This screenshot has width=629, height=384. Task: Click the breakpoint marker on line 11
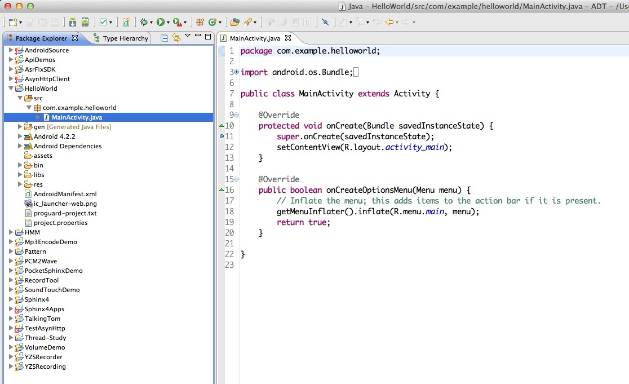pos(222,136)
